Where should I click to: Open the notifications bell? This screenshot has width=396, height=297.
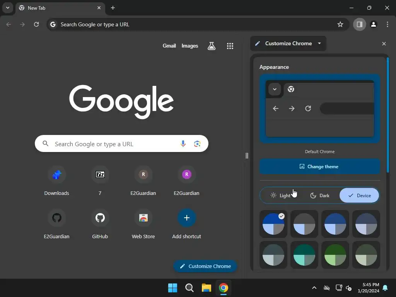[x=385, y=288]
